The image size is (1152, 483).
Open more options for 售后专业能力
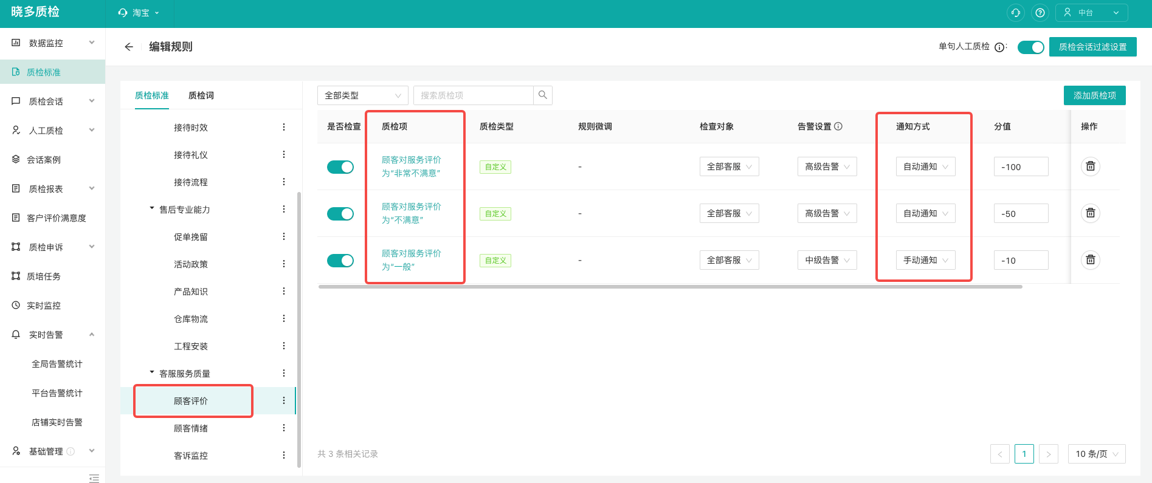pyautogui.click(x=284, y=210)
